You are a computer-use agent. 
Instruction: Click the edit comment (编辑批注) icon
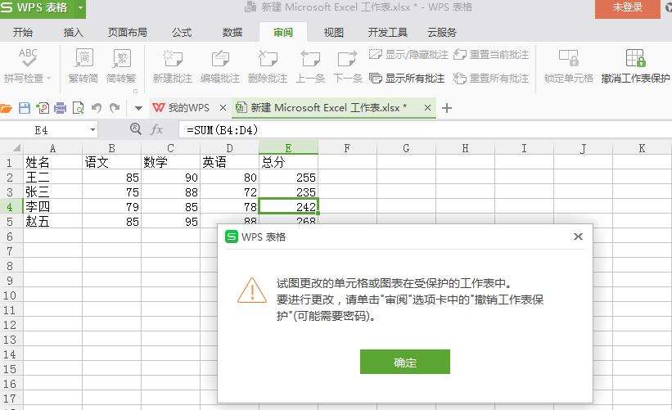click(220, 58)
